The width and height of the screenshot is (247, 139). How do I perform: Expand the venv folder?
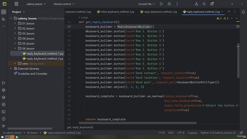[15, 63]
